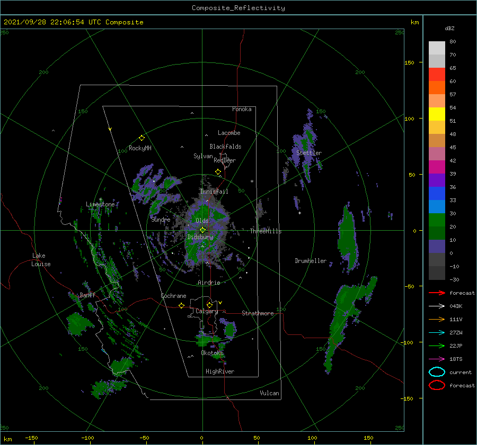This screenshot has width=477, height=445.
Task: Click the Stettler city label
Action: tap(309, 153)
